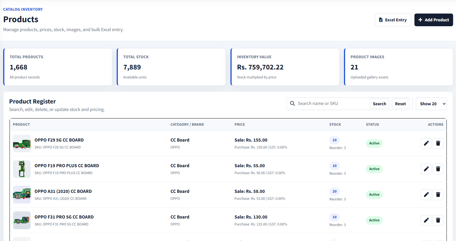Open the OPPO F29 5G CC BOARD thumbnail
456x241 pixels.
[x=22, y=143]
